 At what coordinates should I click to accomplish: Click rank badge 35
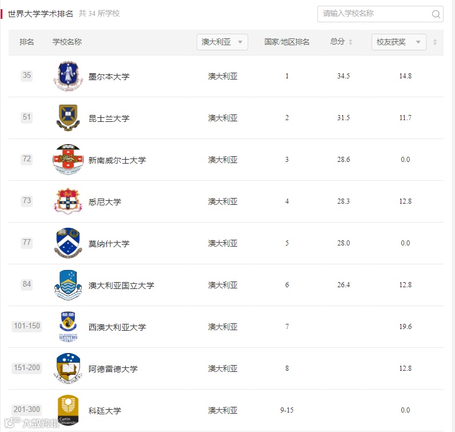[x=27, y=76]
